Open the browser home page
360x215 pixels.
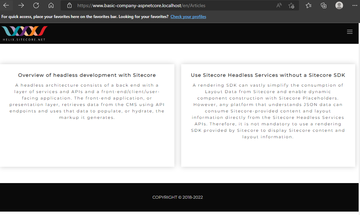(x=50, y=5)
